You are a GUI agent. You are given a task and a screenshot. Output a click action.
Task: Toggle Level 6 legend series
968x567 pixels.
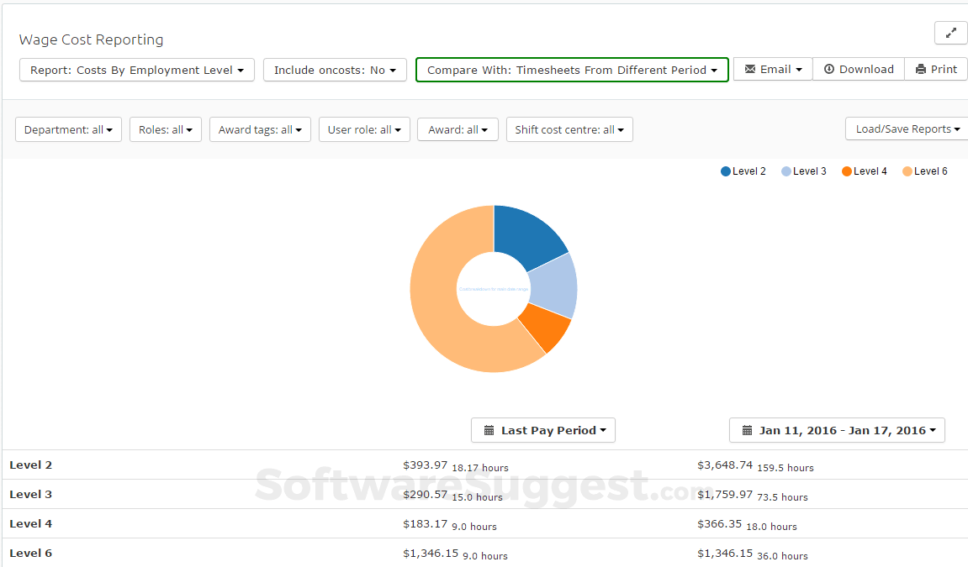tap(925, 171)
